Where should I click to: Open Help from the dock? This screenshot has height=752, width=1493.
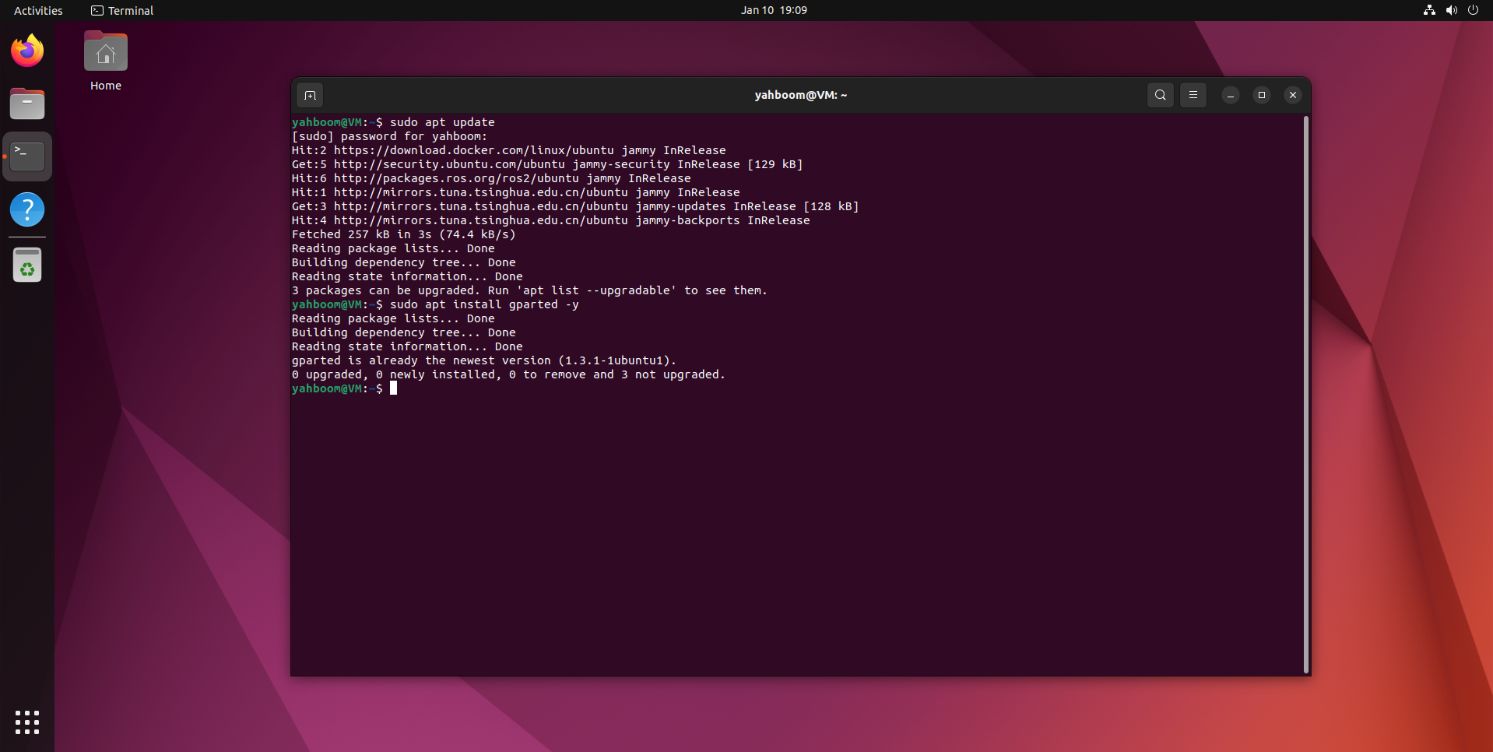(27, 209)
